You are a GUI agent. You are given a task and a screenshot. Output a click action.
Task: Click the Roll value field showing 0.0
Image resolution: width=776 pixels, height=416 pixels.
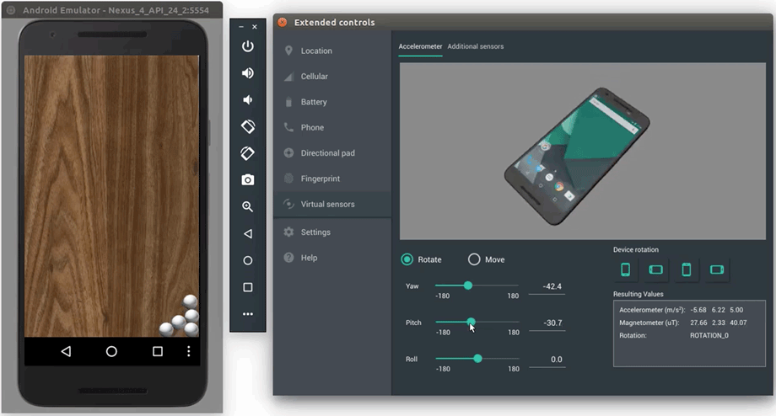(547, 360)
